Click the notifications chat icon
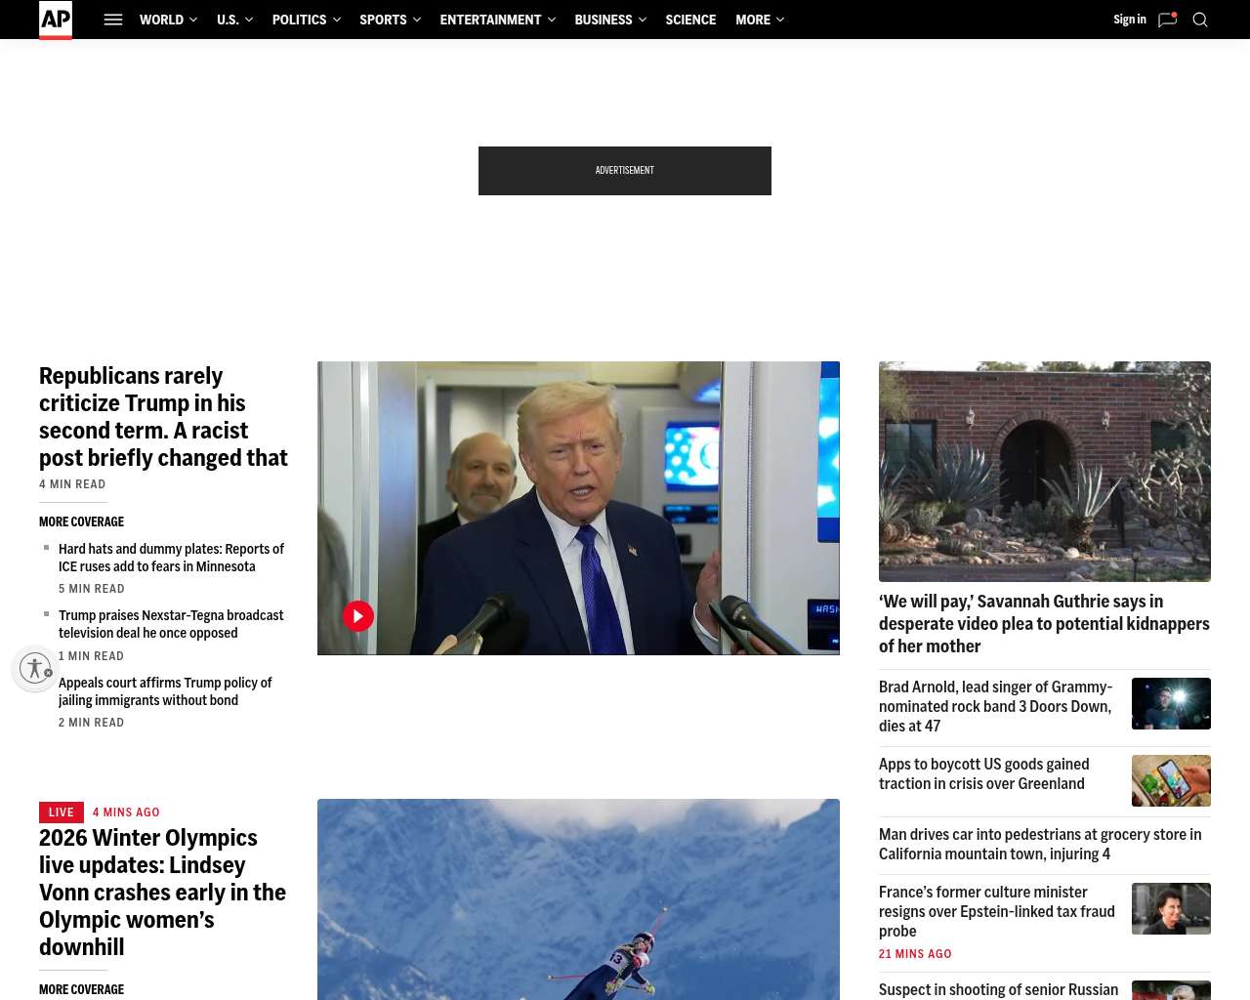The image size is (1250, 1000). click(1167, 20)
